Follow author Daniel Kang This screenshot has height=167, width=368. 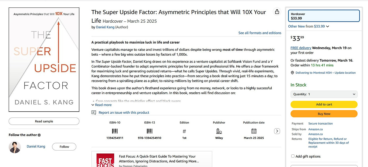coord(64,147)
